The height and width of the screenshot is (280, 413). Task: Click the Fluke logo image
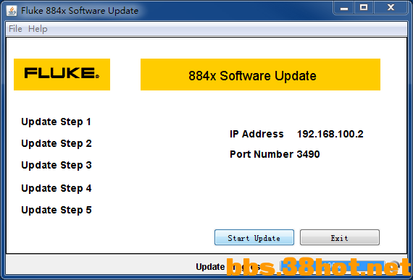[x=62, y=75]
